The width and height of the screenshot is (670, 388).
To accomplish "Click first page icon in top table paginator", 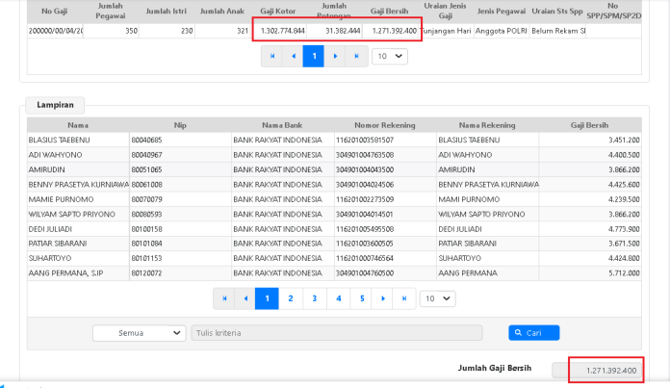I will pos(271,56).
